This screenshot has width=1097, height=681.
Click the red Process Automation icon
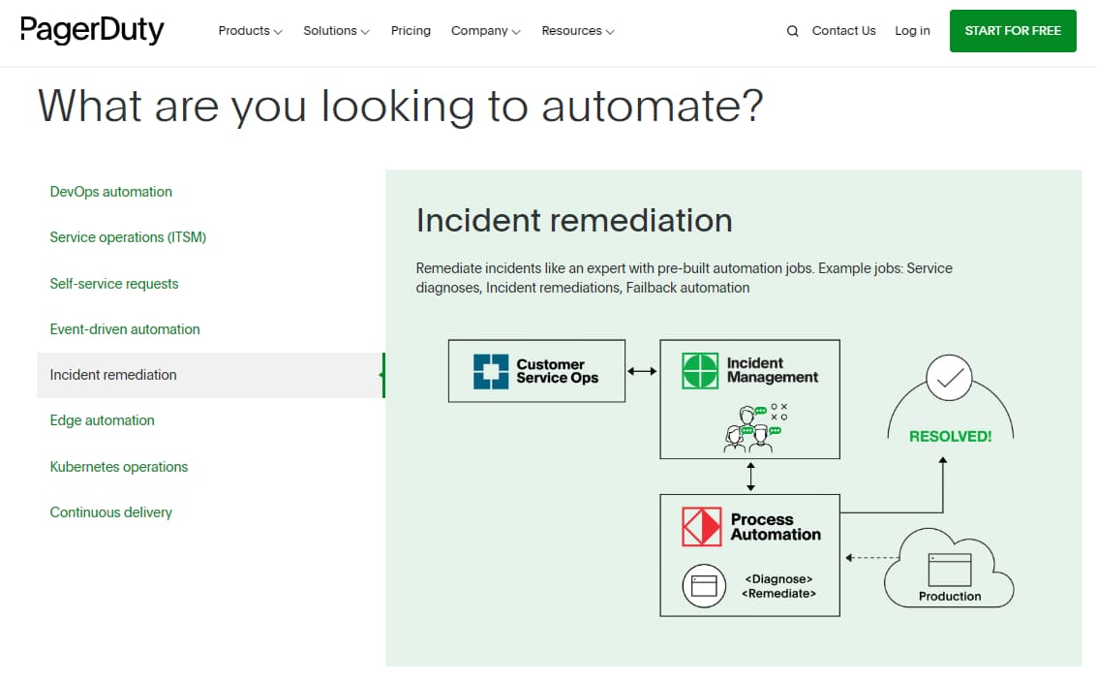(x=702, y=526)
